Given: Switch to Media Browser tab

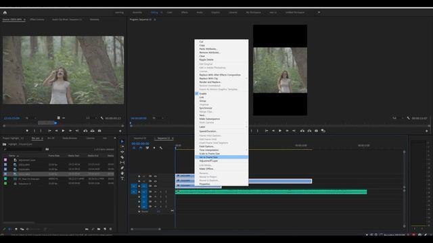Looking at the screenshot, I should [70, 138].
